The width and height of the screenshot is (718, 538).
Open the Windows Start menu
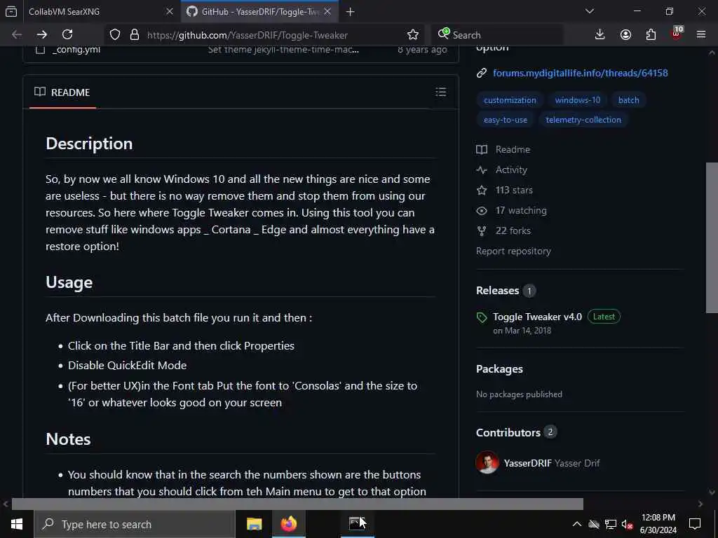pyautogui.click(x=17, y=524)
